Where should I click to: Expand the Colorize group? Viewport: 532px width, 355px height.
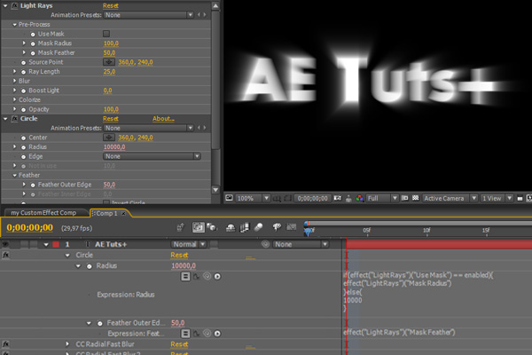pos(14,99)
